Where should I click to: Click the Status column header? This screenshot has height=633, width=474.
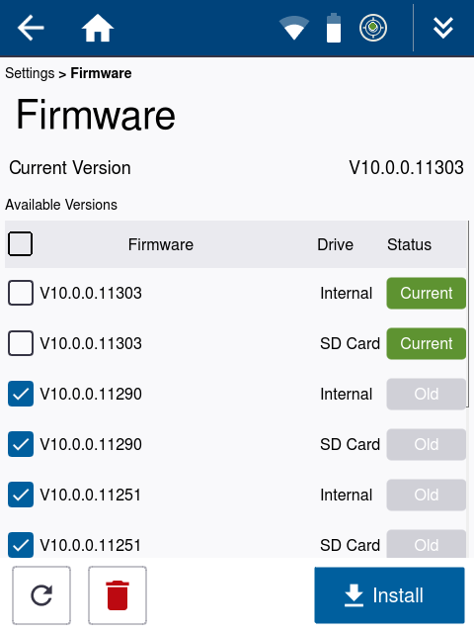point(409,244)
